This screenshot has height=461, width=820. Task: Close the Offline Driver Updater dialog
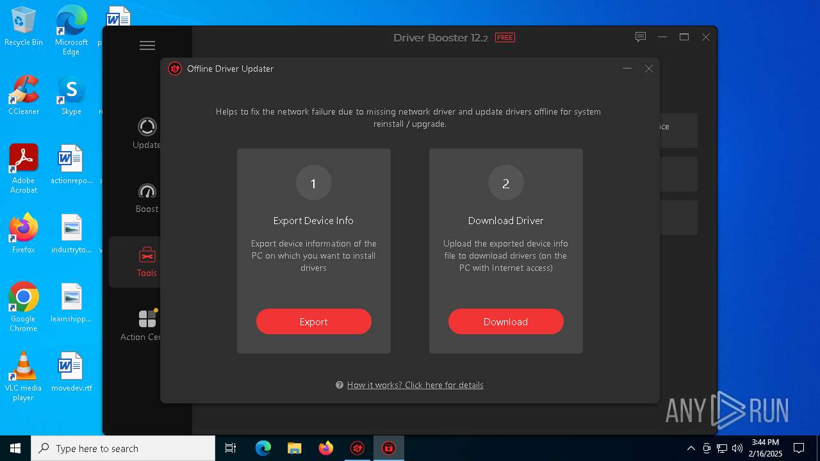pyautogui.click(x=649, y=69)
